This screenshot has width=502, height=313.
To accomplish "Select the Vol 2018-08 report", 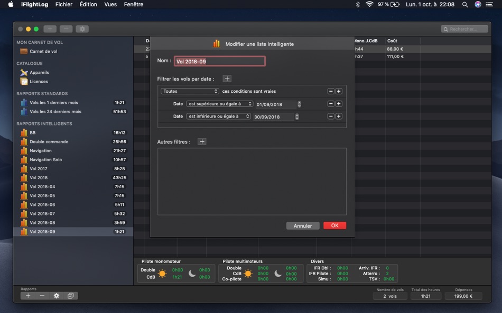I will click(73, 222).
